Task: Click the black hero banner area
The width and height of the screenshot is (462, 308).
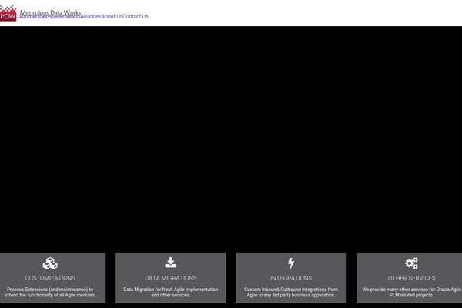Action: click(231, 139)
